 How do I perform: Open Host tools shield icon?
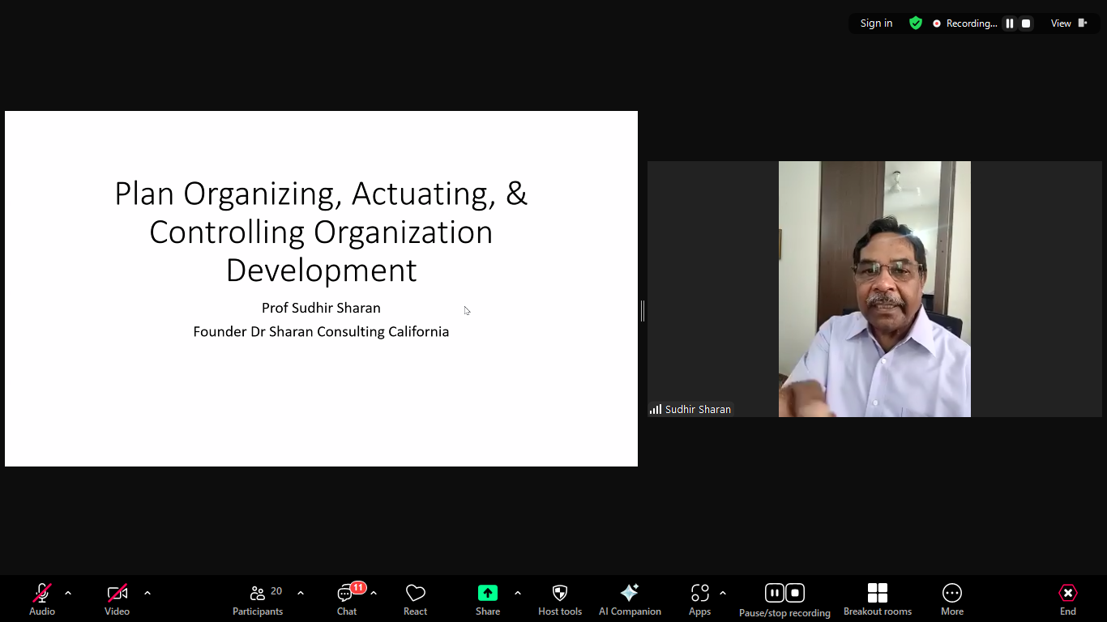coord(559,599)
